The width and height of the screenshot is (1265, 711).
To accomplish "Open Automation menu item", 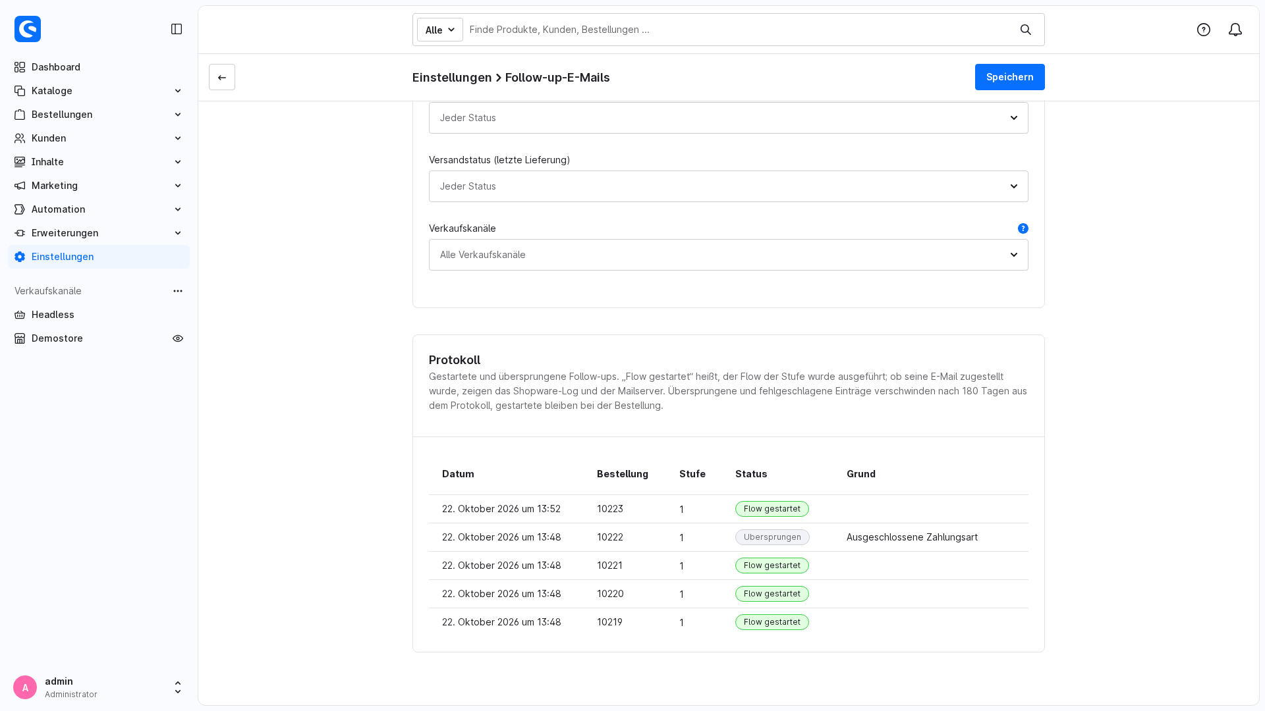I will click(x=99, y=209).
